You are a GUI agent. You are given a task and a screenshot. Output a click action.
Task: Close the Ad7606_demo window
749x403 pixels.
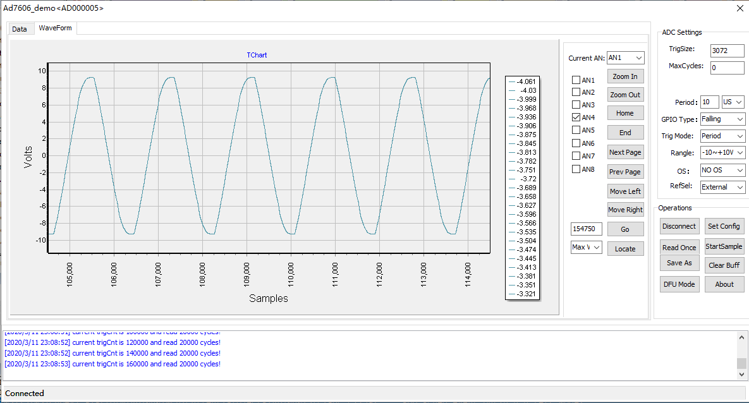740,8
